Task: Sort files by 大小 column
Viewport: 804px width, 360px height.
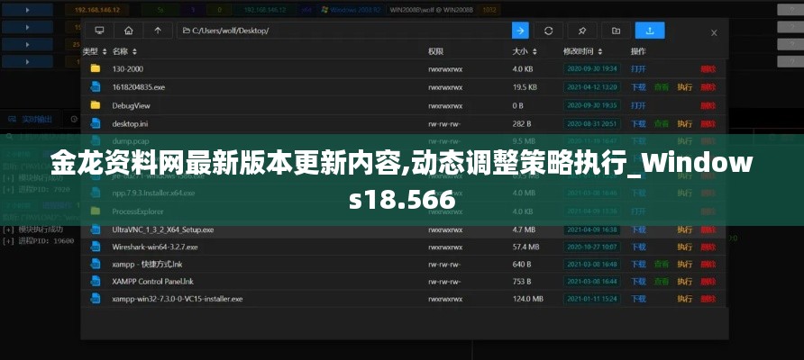Action: 524,51
